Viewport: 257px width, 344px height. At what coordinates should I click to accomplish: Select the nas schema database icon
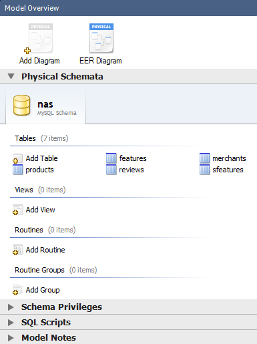(x=21, y=106)
